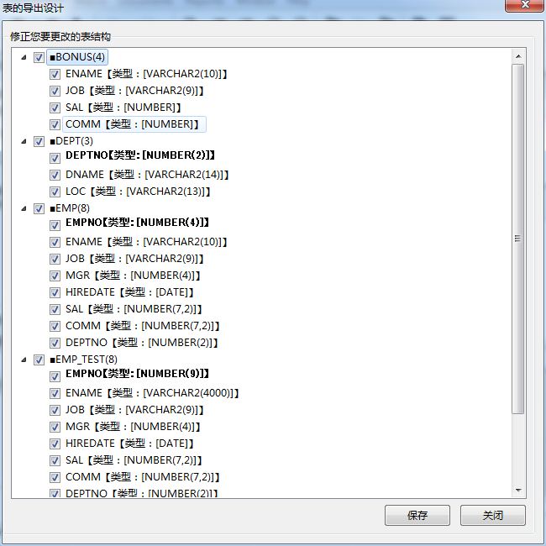
Task: Select the EMP_TEST(8) table node
Action: click(x=83, y=360)
